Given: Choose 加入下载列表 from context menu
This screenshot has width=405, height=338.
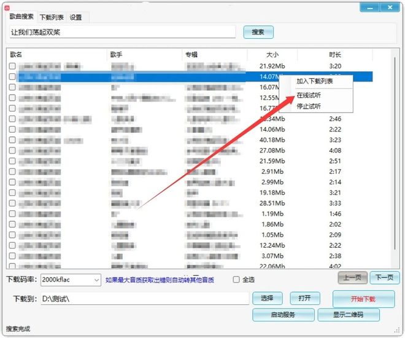Looking at the screenshot, I should click(x=315, y=81).
